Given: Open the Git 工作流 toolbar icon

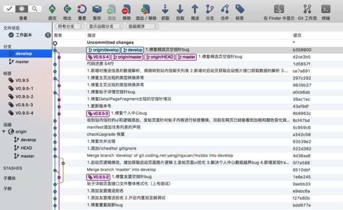Looking at the screenshot, I should [307, 9].
